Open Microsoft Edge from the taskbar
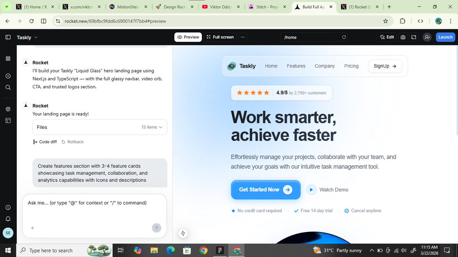The width and height of the screenshot is (458, 257). point(171,251)
